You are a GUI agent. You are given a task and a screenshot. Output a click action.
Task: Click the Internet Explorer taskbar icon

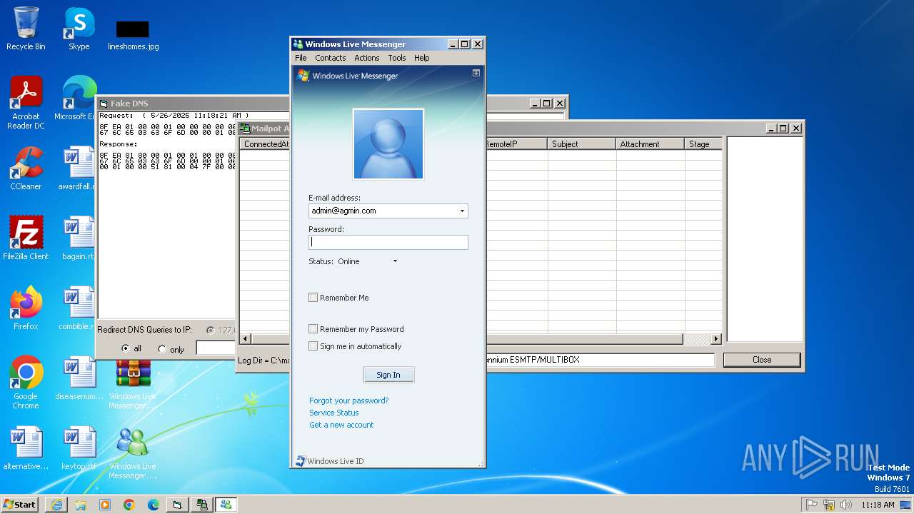click(56, 505)
